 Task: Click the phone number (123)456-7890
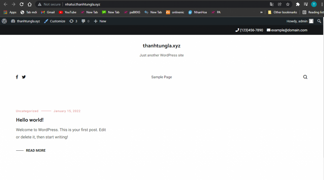click(249, 30)
